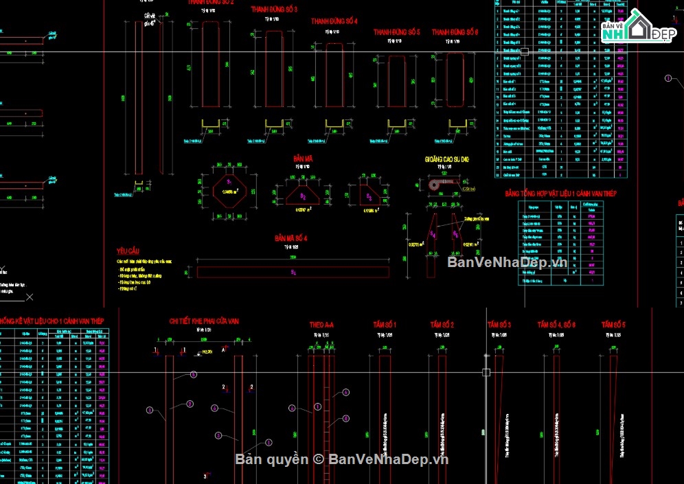Select callout bubble 5 in khe phai detail
The image size is (684, 484).
[x=193, y=375]
